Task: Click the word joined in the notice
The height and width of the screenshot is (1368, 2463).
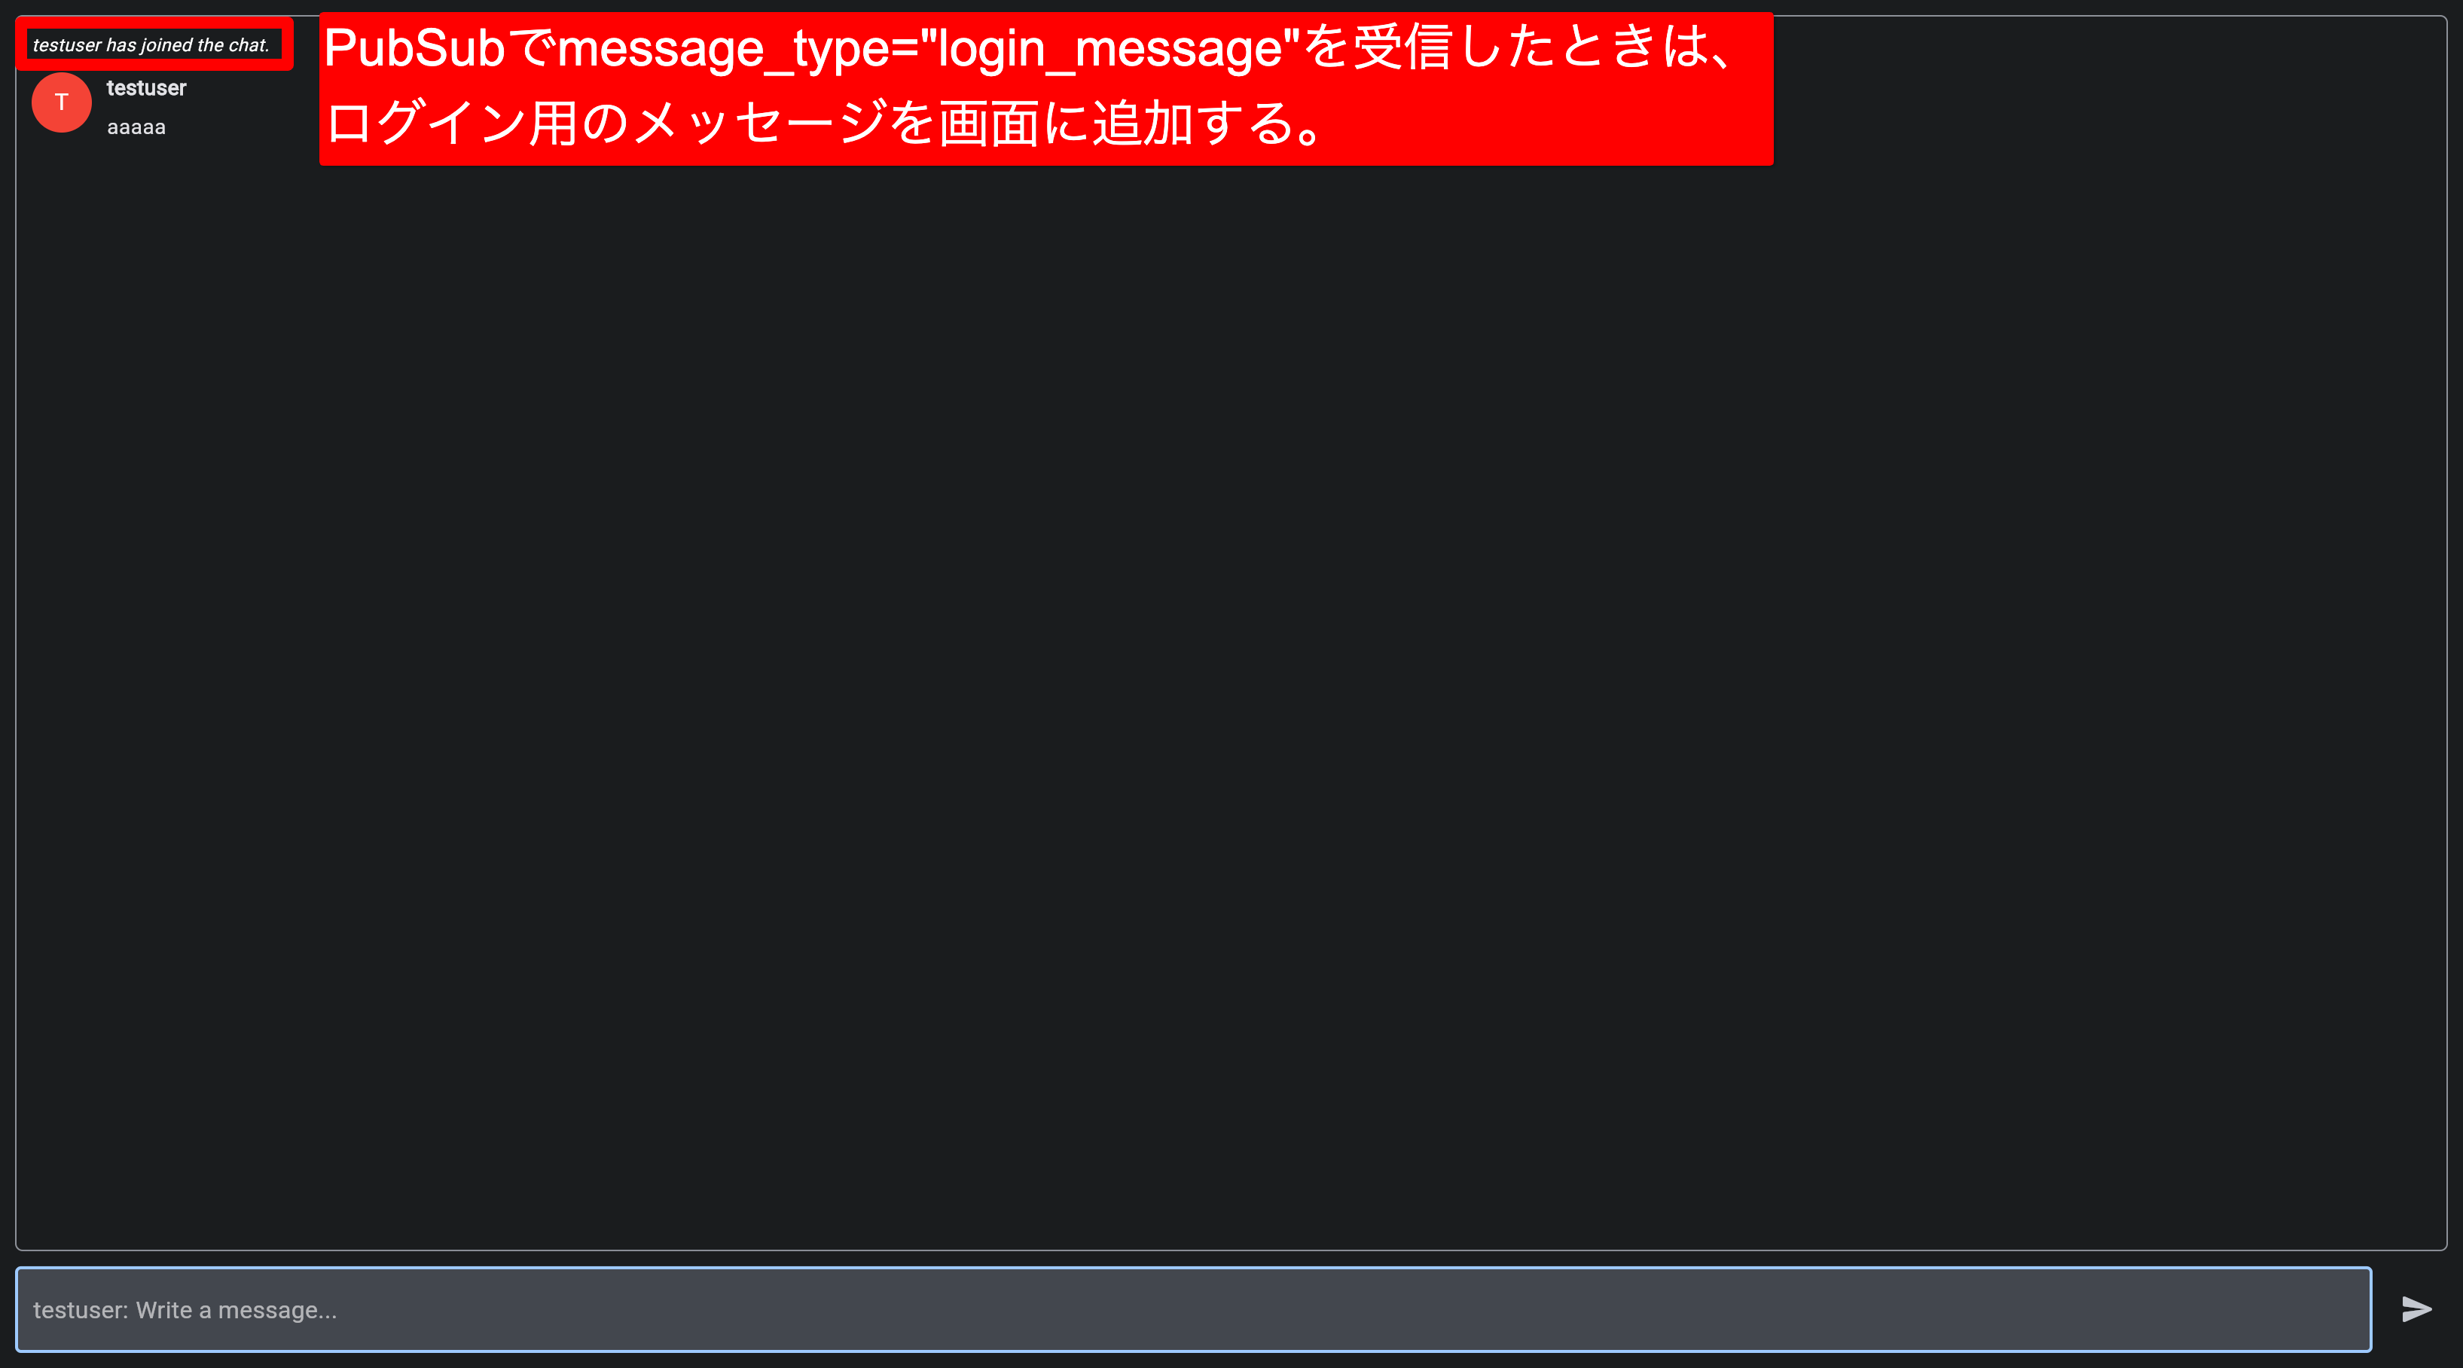Action: 166,45
